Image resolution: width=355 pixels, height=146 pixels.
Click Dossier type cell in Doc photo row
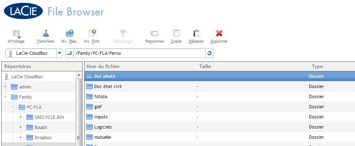pos(316,76)
